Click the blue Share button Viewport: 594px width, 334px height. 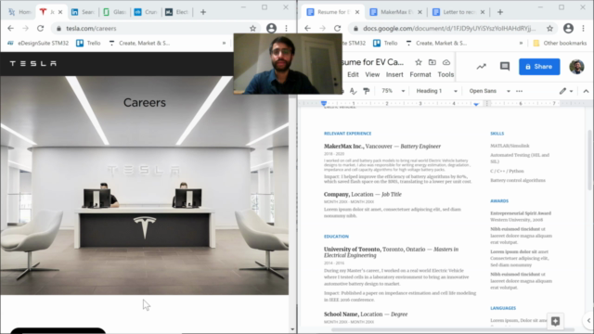539,67
